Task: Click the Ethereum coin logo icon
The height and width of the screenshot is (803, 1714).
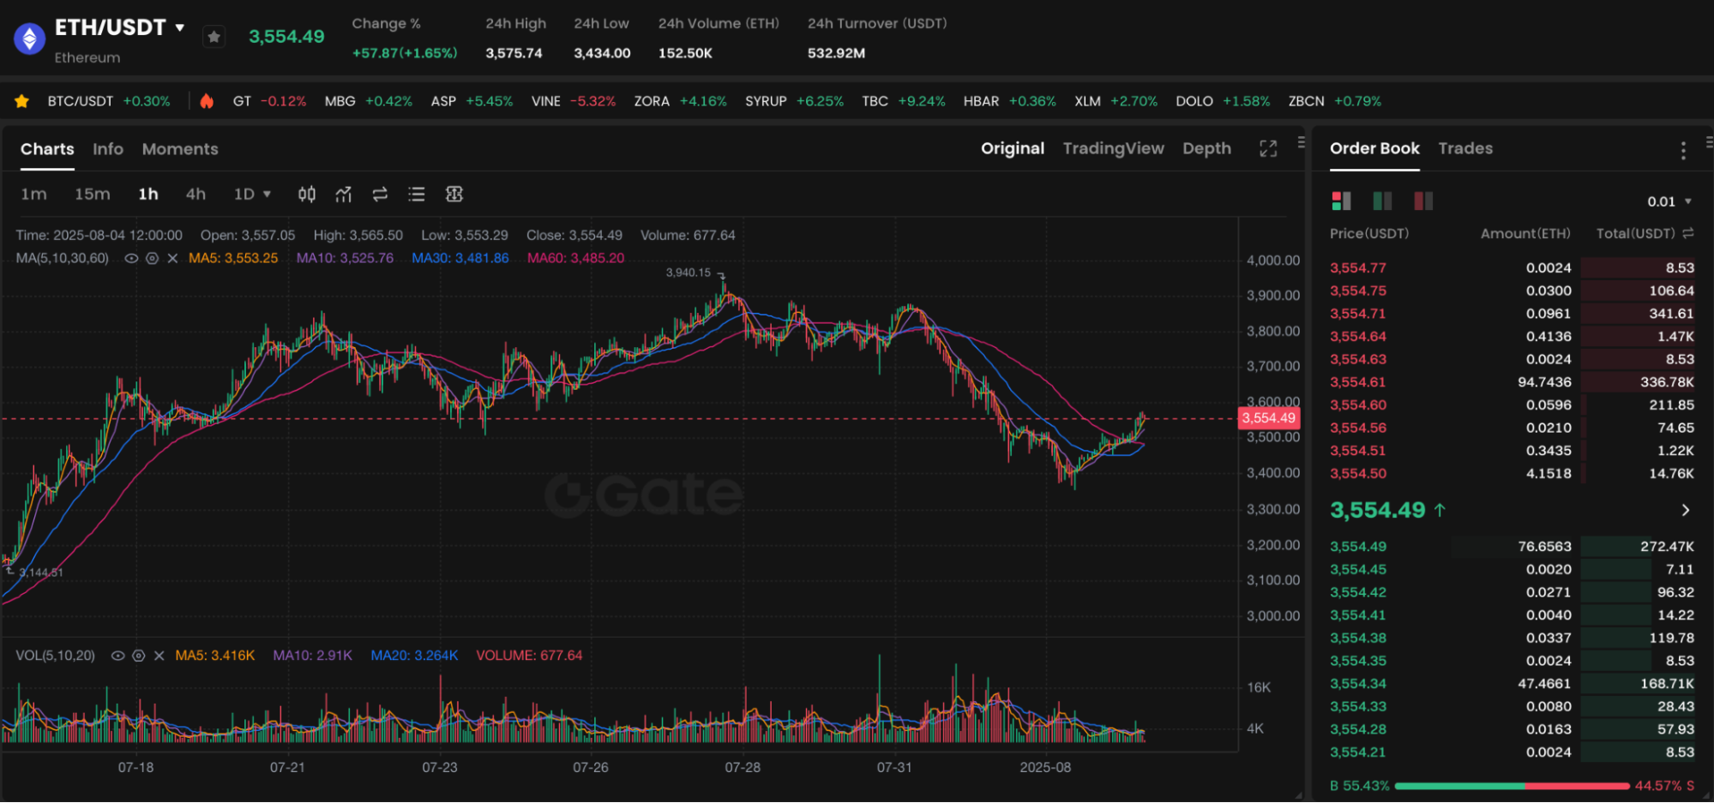Action: point(30,39)
